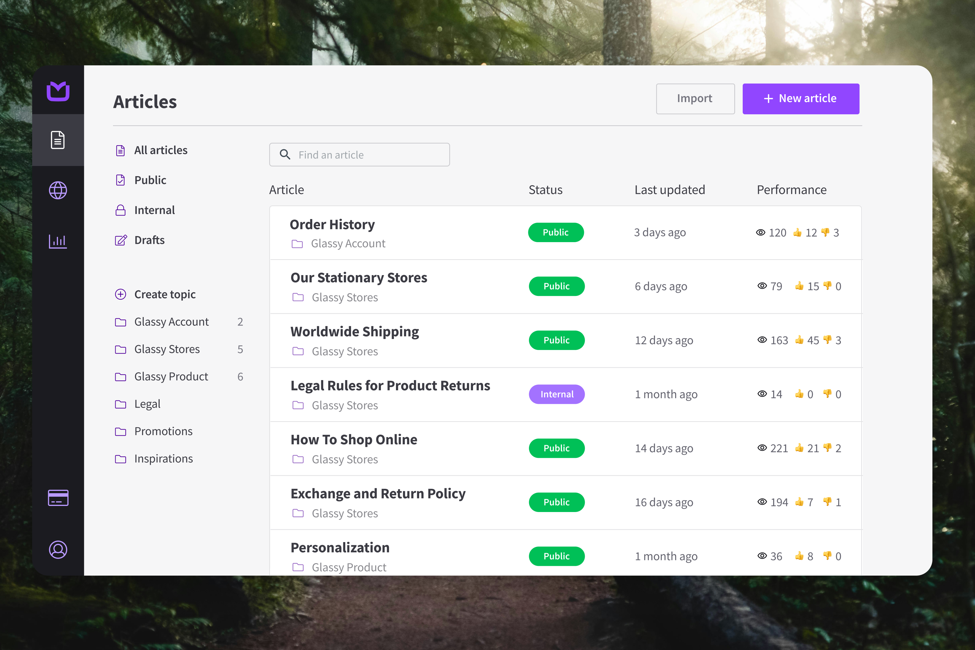Click the Performance column header

click(x=792, y=190)
